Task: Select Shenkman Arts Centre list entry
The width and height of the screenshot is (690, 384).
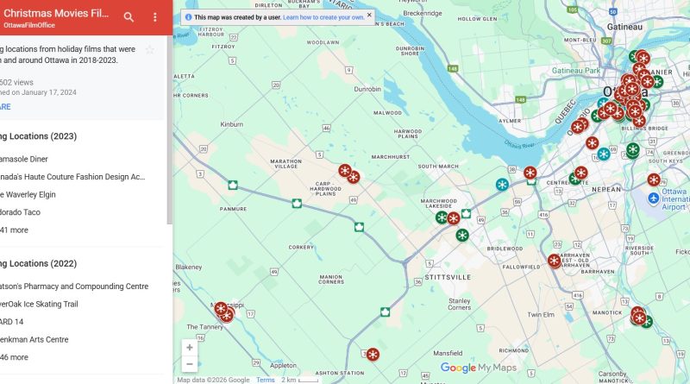Action: pyautogui.click(x=34, y=339)
